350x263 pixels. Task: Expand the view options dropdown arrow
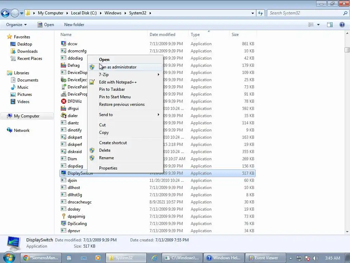318,25
